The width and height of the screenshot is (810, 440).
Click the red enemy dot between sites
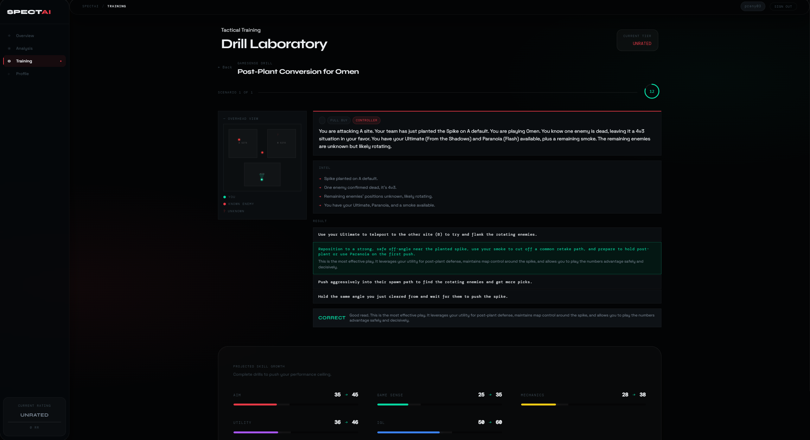262,153
